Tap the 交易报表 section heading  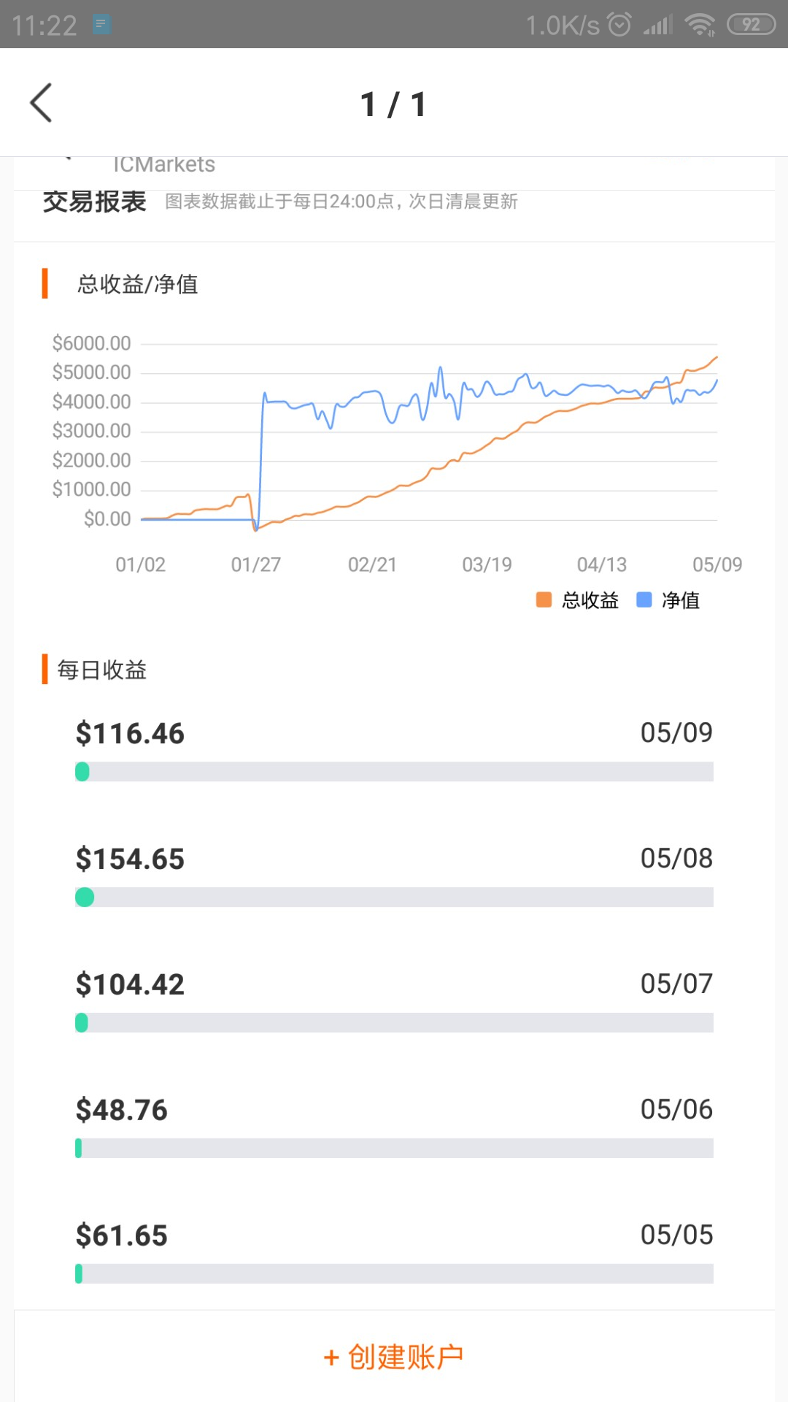pos(95,202)
